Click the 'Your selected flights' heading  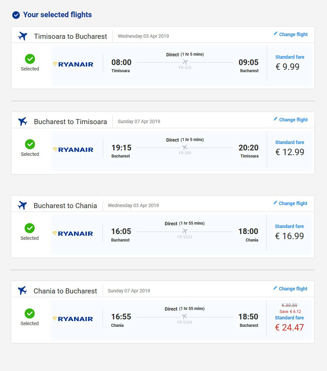point(57,15)
